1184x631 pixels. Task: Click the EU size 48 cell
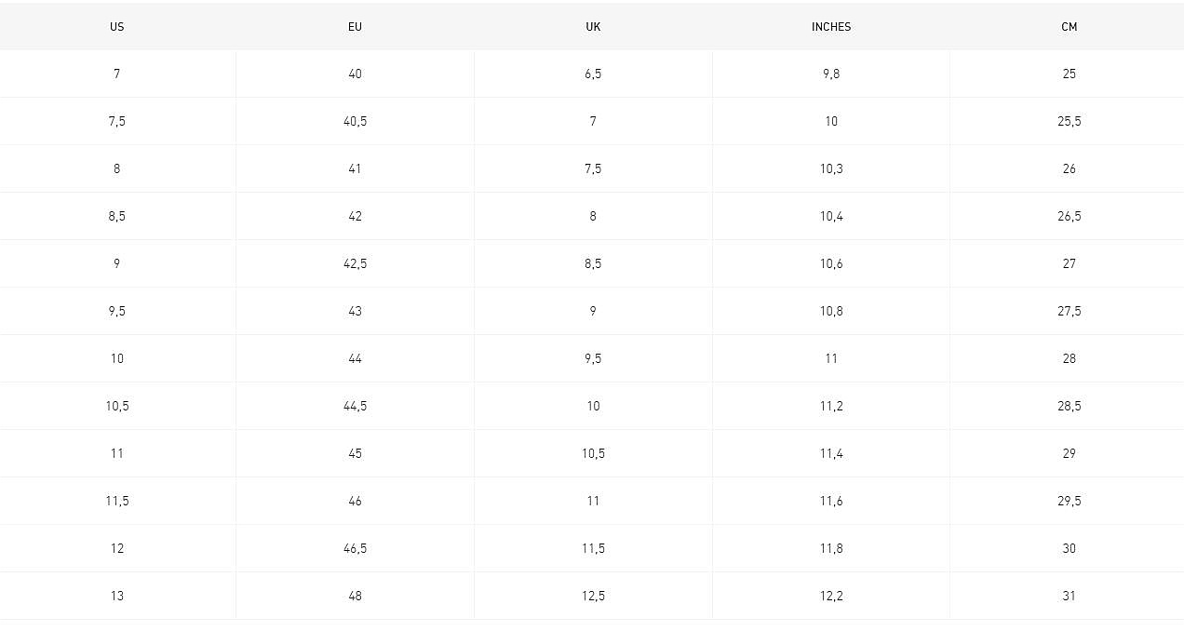point(355,596)
